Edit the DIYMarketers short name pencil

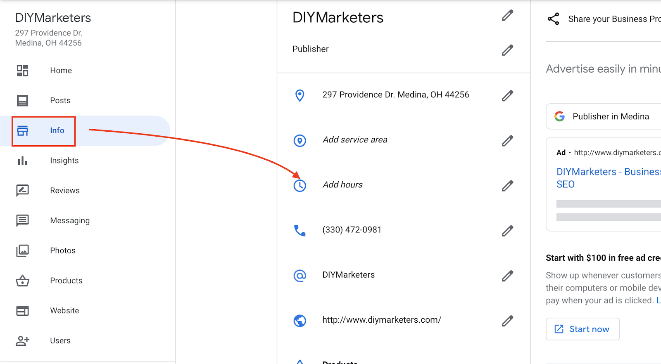pos(507,276)
